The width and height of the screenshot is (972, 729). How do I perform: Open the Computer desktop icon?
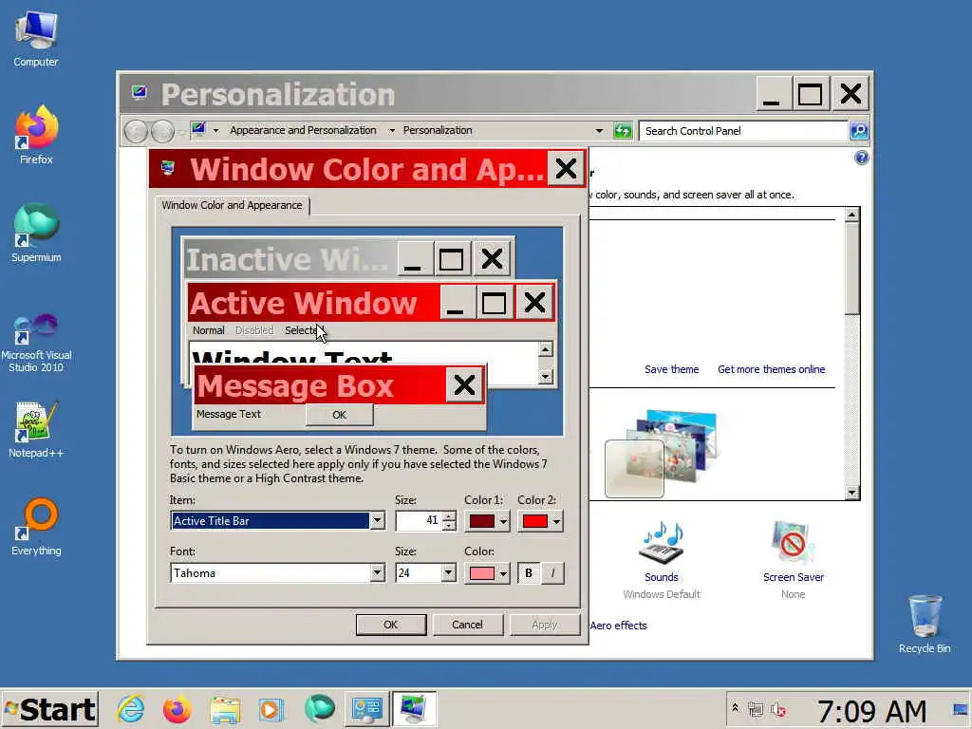coord(36,39)
